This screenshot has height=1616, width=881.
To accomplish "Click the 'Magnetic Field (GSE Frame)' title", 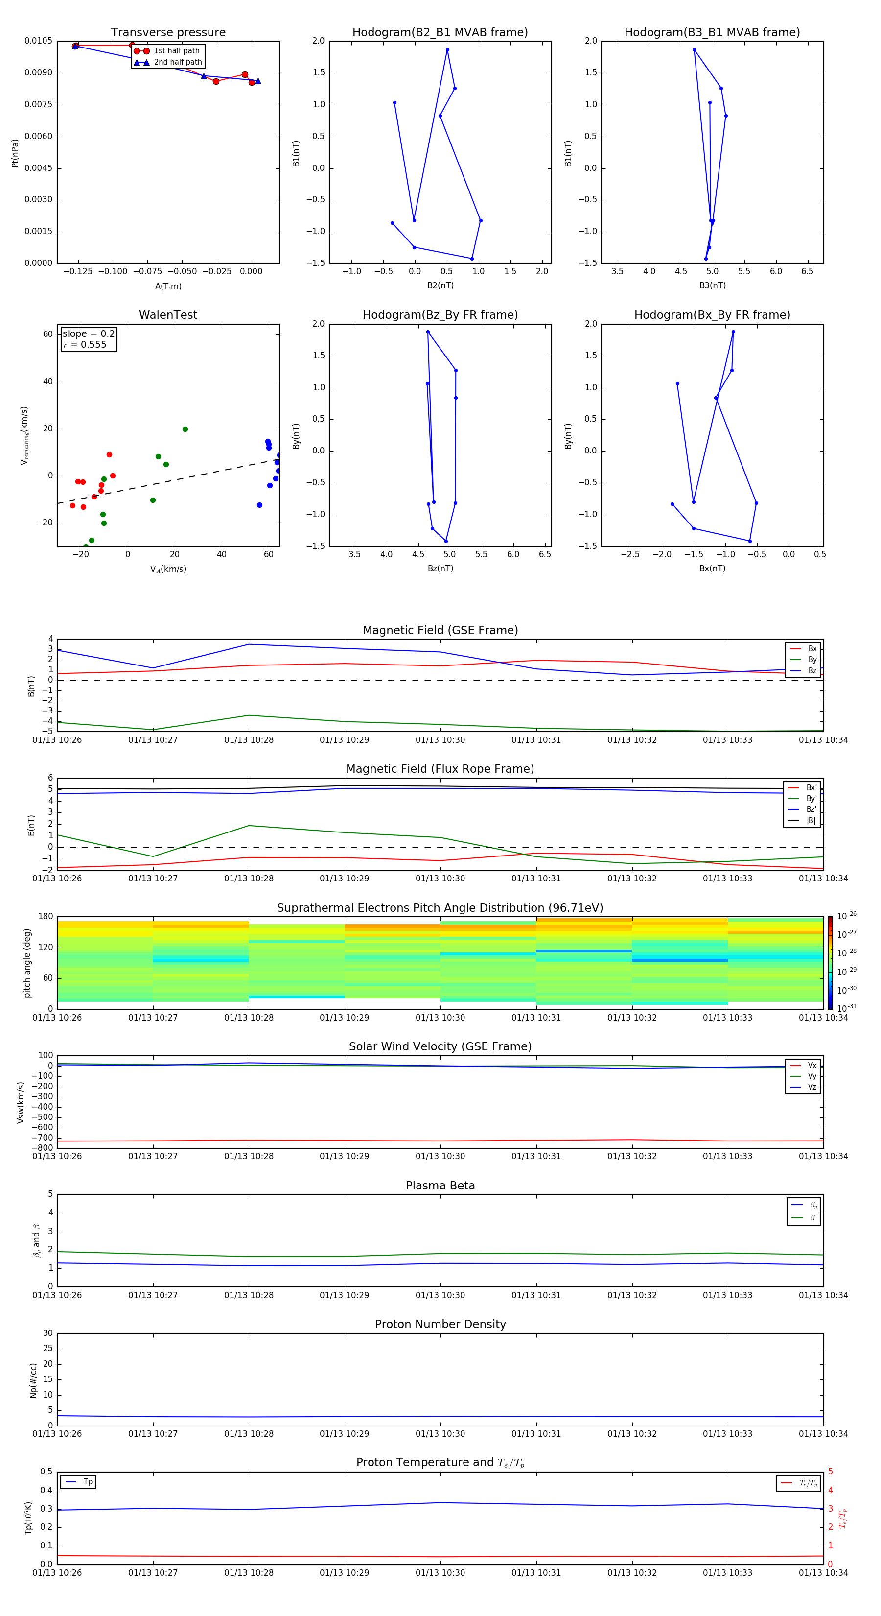I will (x=440, y=630).
